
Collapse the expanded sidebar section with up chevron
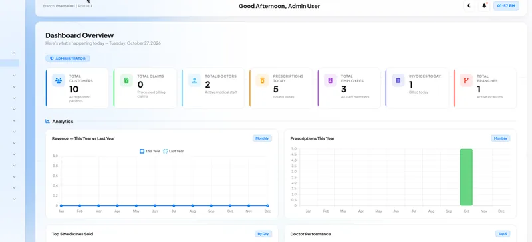tap(14, 53)
